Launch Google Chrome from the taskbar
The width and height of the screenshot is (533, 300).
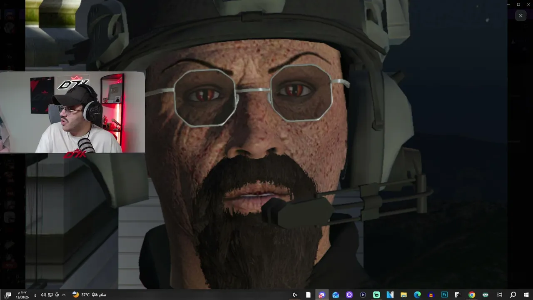(472, 295)
